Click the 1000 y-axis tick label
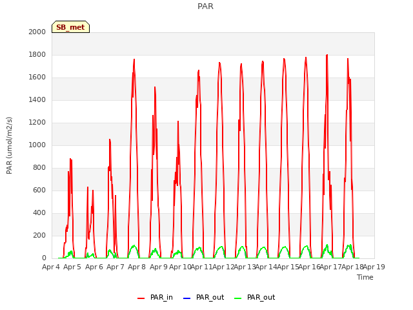Image resolution: width=413 pixels, height=310 pixels. point(37,145)
